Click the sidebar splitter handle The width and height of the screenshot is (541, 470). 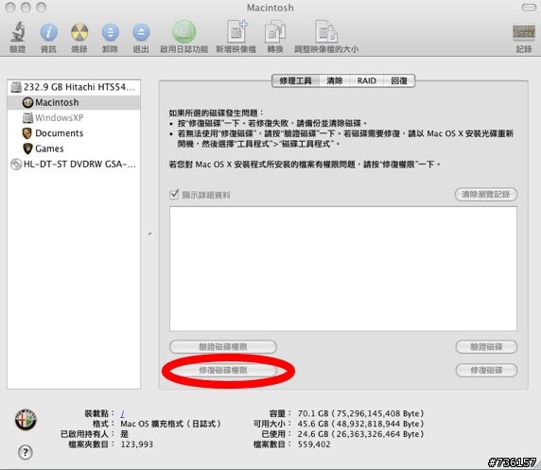(x=149, y=234)
